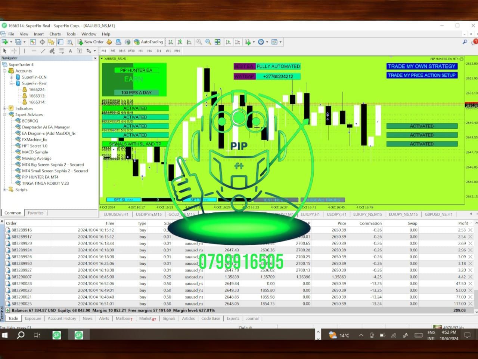
Task: Switch to Account History tab
Action: (x=62, y=319)
